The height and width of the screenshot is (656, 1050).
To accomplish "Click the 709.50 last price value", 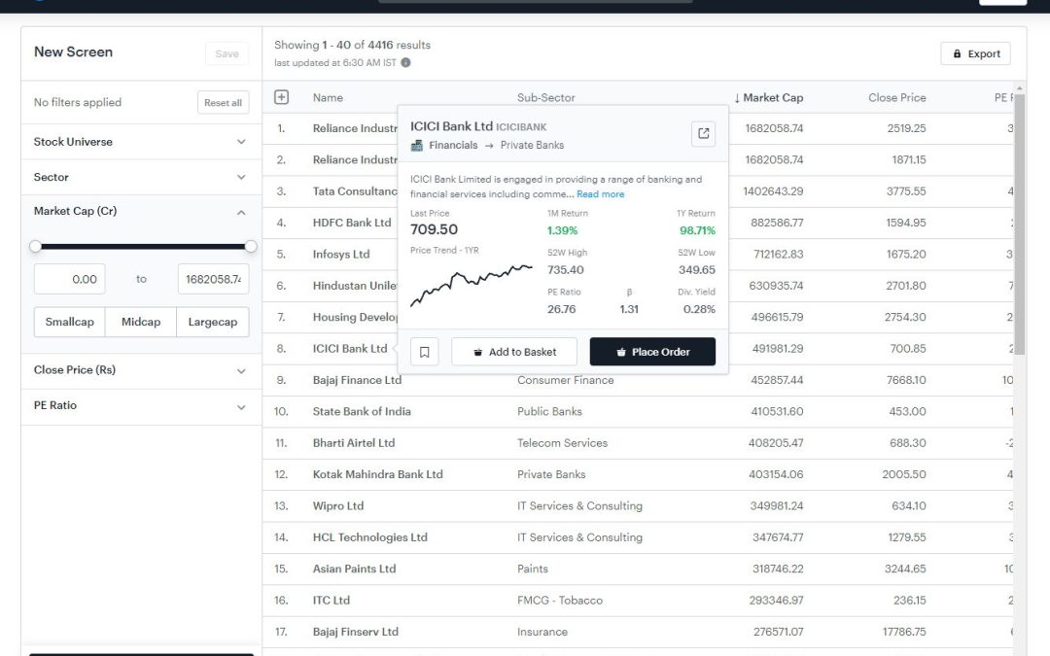I will point(434,229).
